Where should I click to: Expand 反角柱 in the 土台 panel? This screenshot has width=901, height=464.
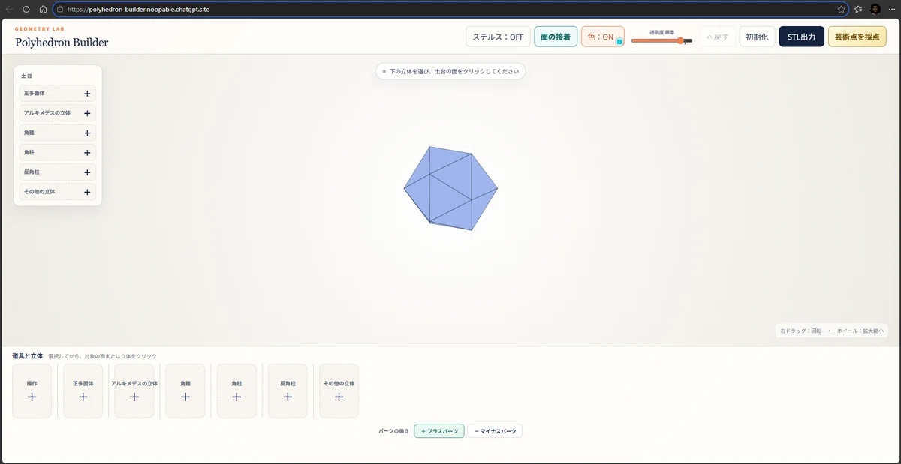pos(58,172)
